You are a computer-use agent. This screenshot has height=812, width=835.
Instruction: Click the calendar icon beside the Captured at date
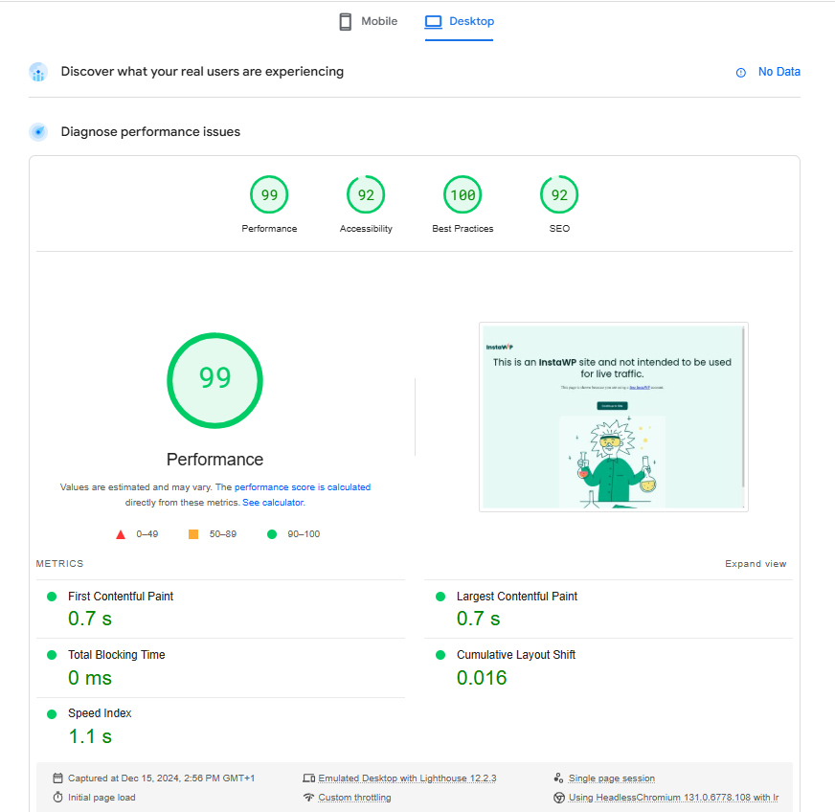point(58,778)
